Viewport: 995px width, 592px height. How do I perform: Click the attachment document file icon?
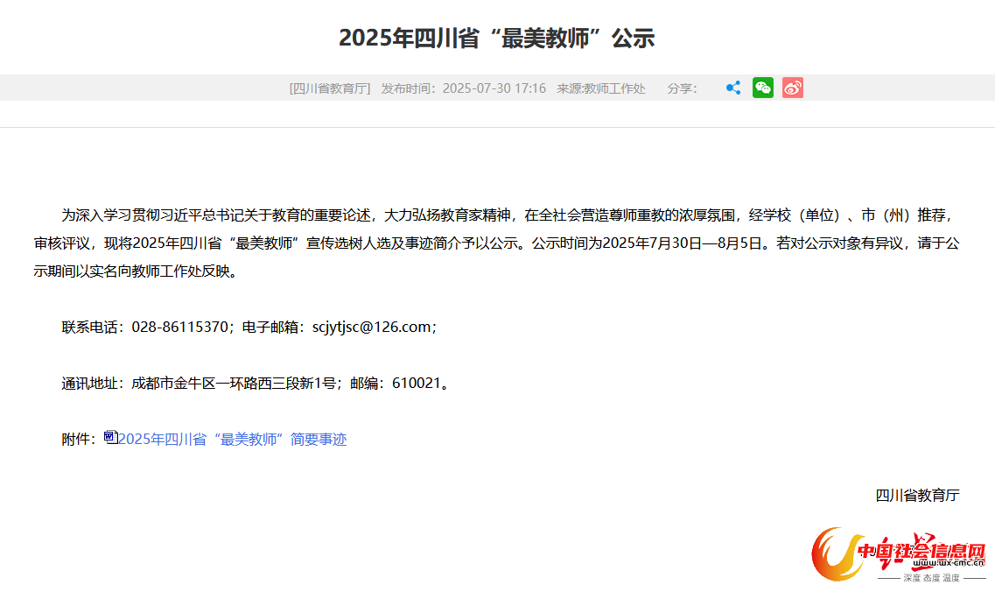coord(111,437)
